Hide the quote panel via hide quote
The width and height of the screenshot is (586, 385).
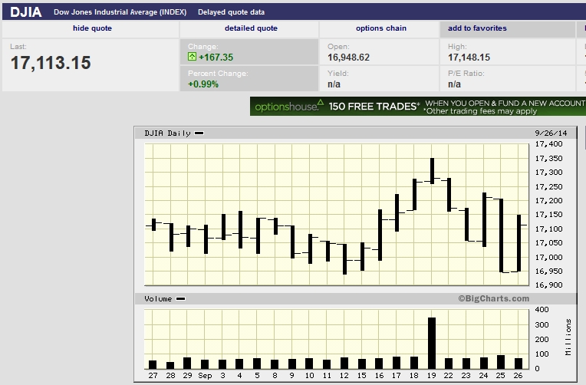point(92,28)
